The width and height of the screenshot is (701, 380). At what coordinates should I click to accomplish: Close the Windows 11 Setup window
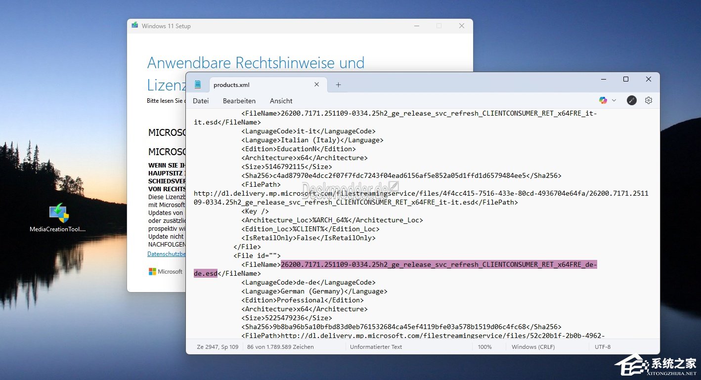click(462, 26)
